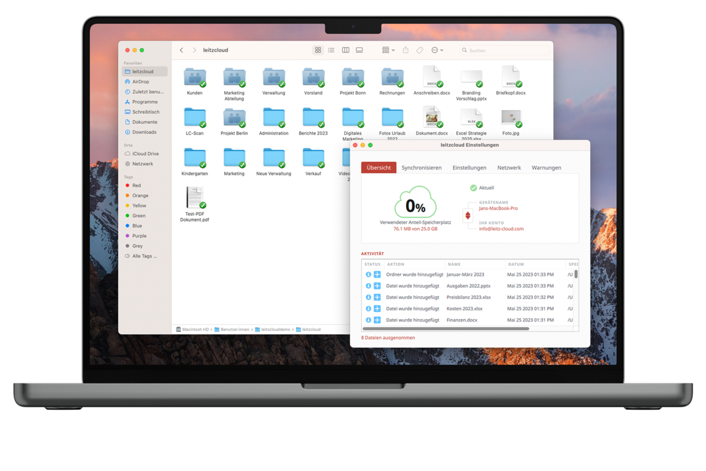
Task: Click the share icon in Finder toolbar
Action: tap(405, 50)
